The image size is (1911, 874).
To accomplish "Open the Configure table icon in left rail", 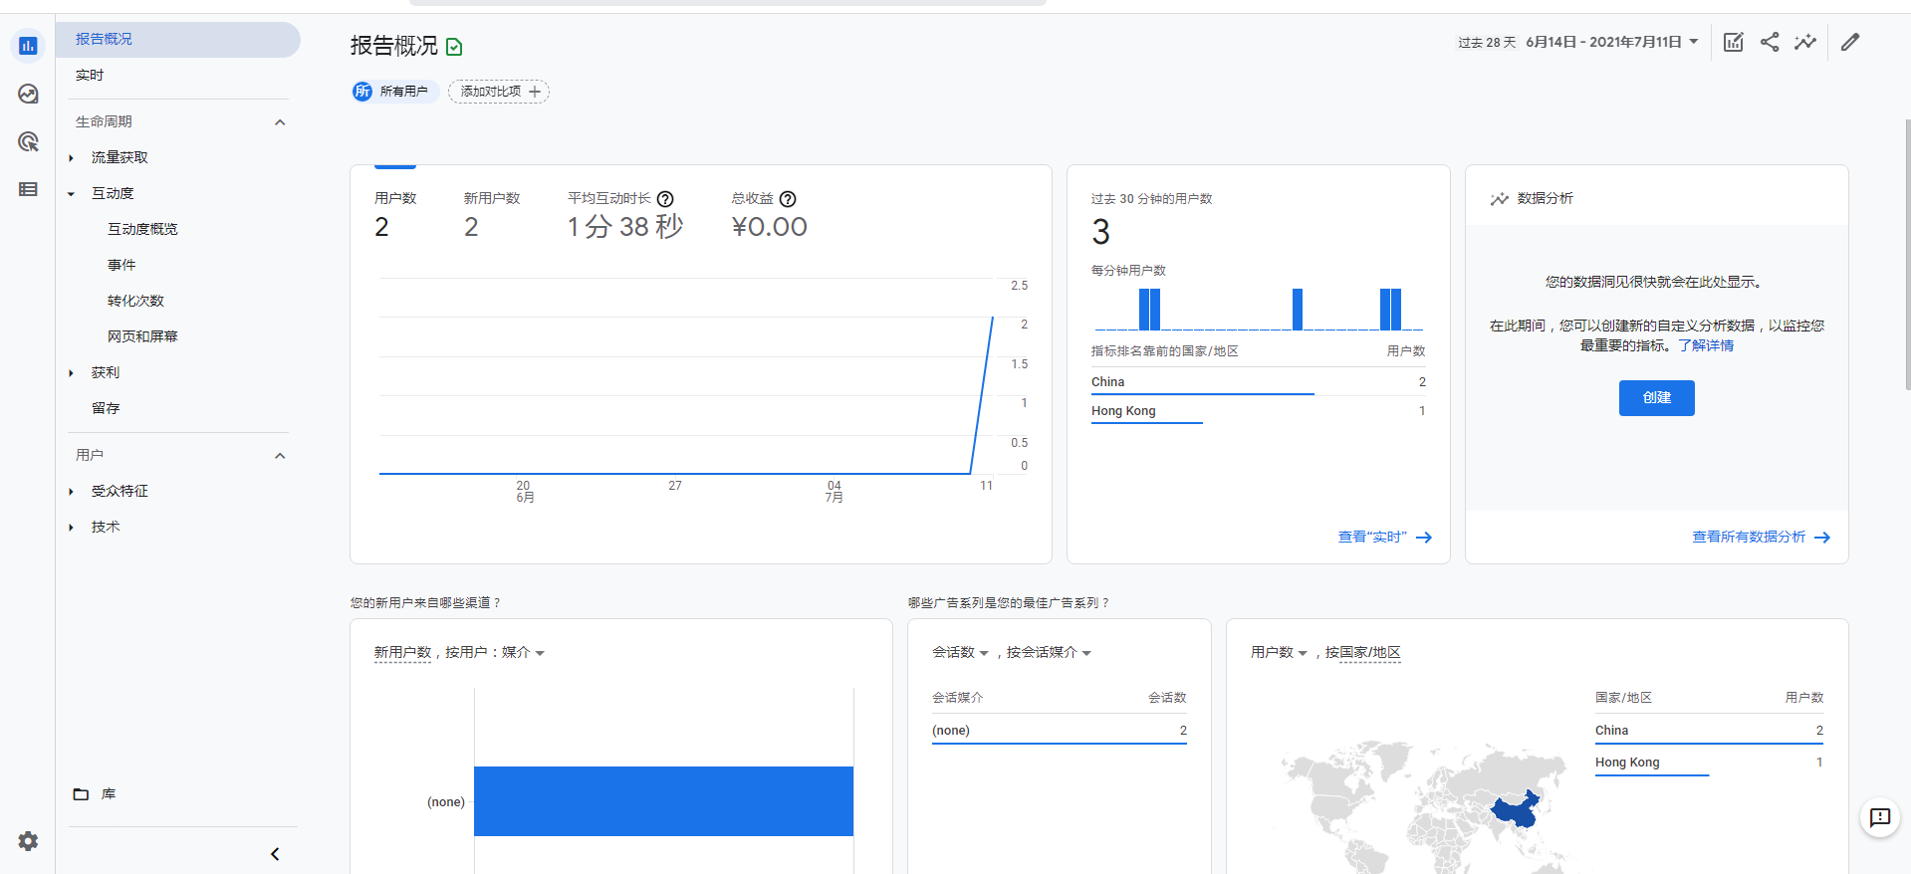I will coord(28,189).
